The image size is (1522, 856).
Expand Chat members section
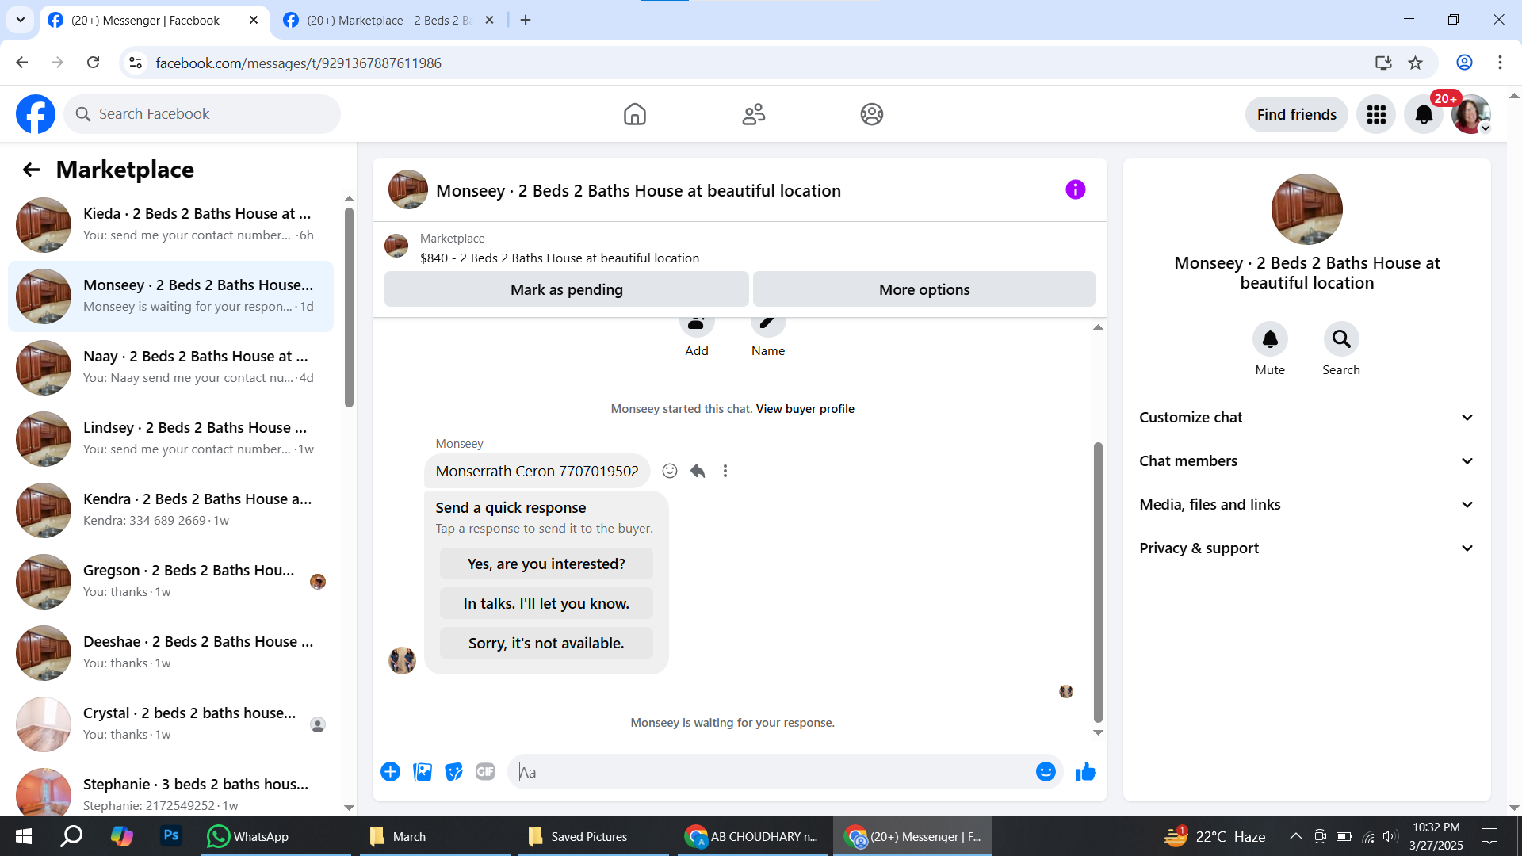(1306, 460)
